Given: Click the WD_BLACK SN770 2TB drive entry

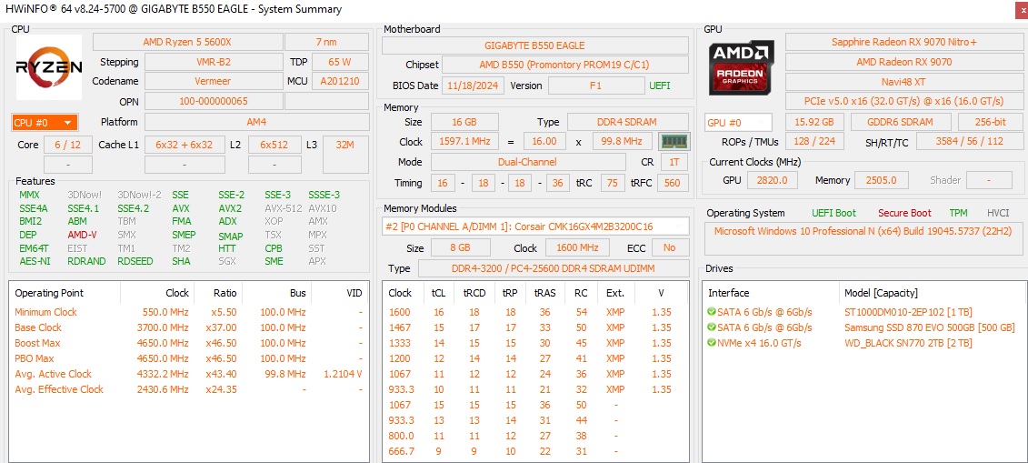Looking at the screenshot, I should point(908,343).
